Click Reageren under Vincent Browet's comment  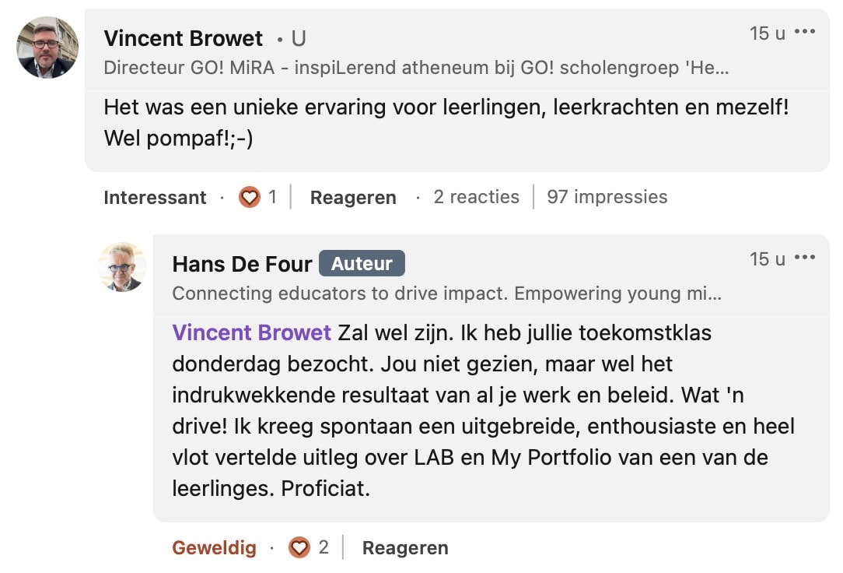353,198
